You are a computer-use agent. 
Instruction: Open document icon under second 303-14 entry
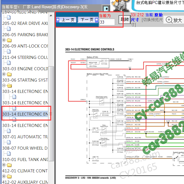tap(14, 108)
